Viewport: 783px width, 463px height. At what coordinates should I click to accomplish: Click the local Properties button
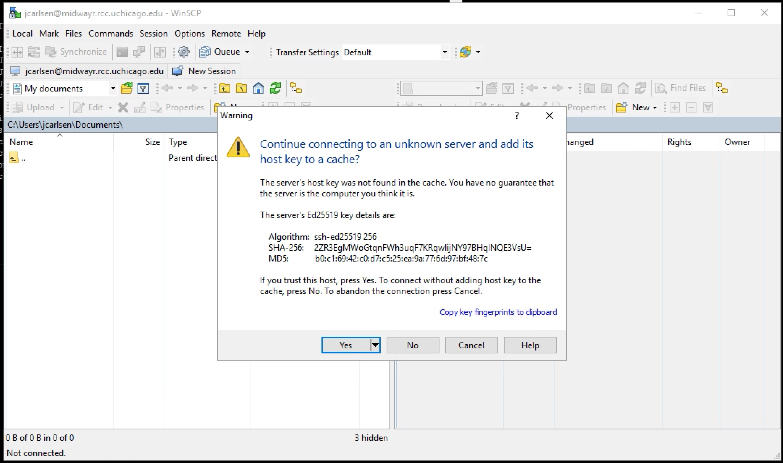point(178,107)
